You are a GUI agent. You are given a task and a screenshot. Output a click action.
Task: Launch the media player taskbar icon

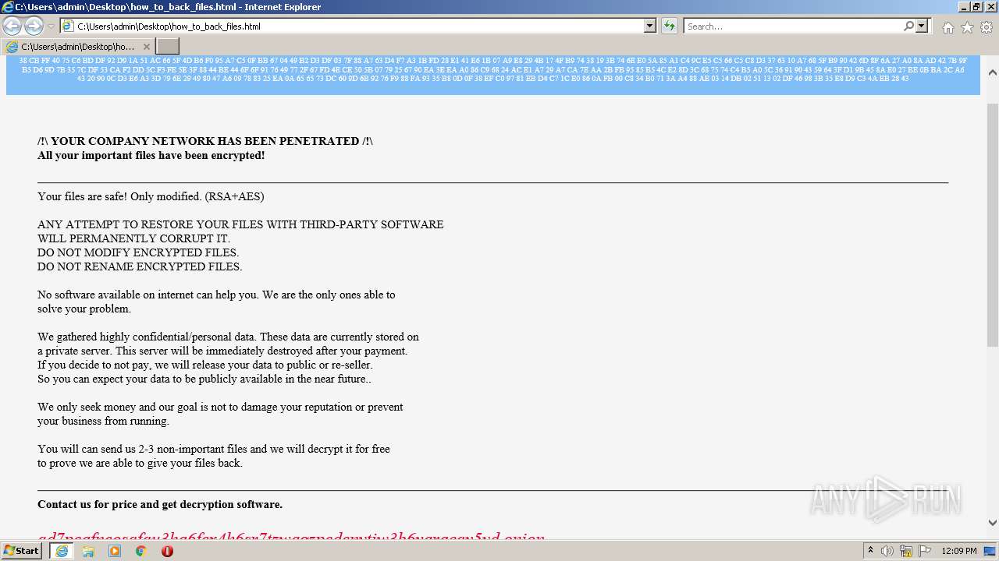pos(115,551)
